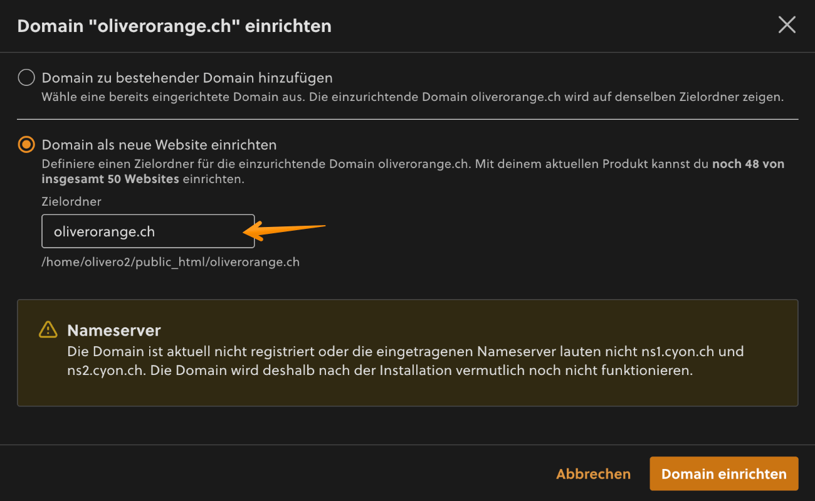Screen dimensions: 815x501
Task: Click the warning triangle icon in the Nameserver notice
Action: tap(48, 330)
